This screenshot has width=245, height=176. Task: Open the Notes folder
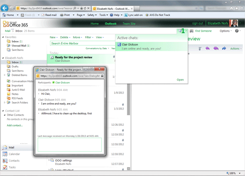(15, 94)
